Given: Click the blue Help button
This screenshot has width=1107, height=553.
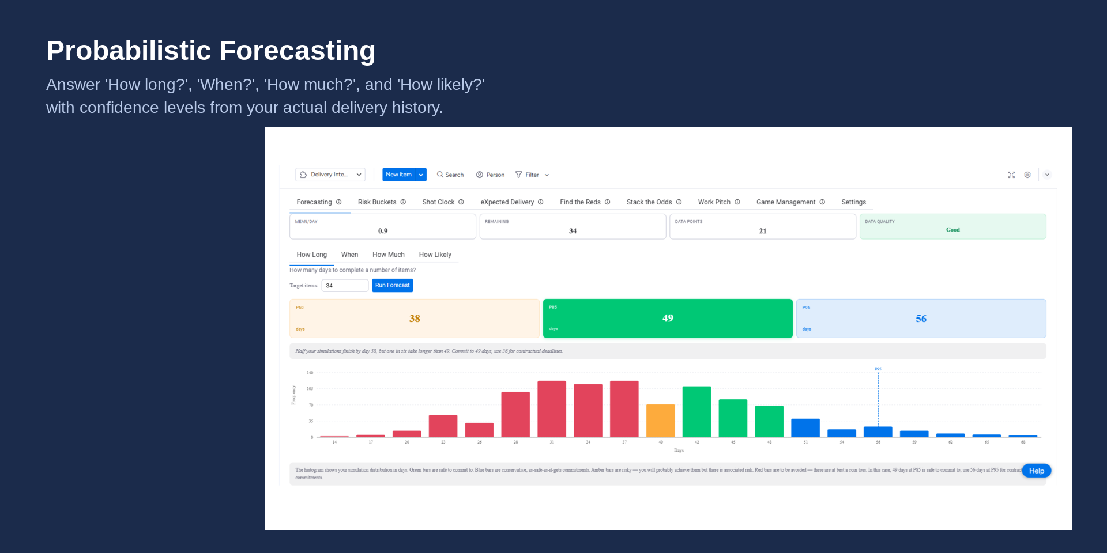Looking at the screenshot, I should (1036, 471).
